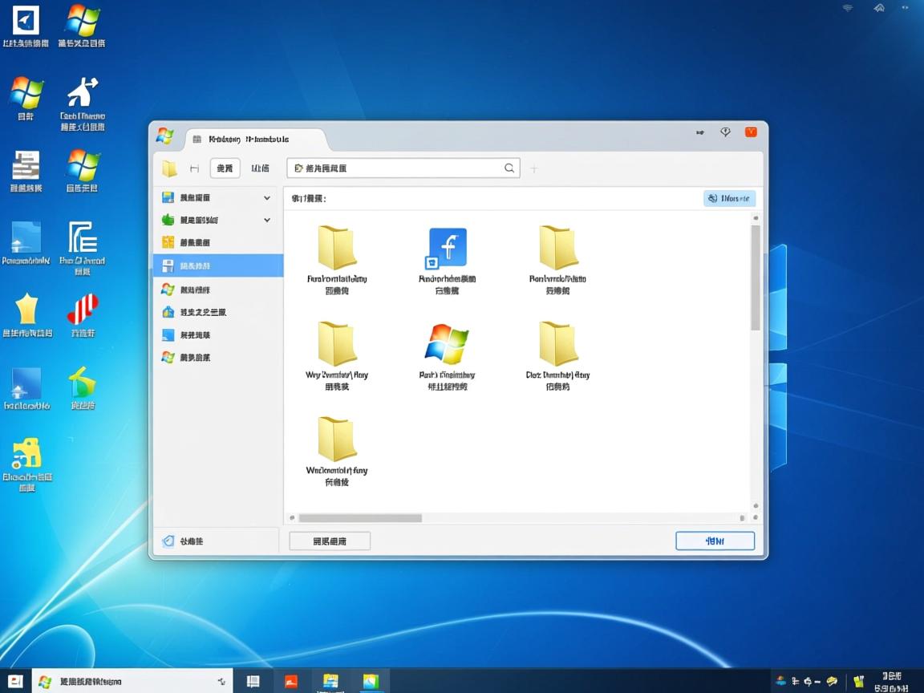The image size is (924, 693).
Task: Select the green-icon item in the sidebar
Action: click(x=197, y=220)
